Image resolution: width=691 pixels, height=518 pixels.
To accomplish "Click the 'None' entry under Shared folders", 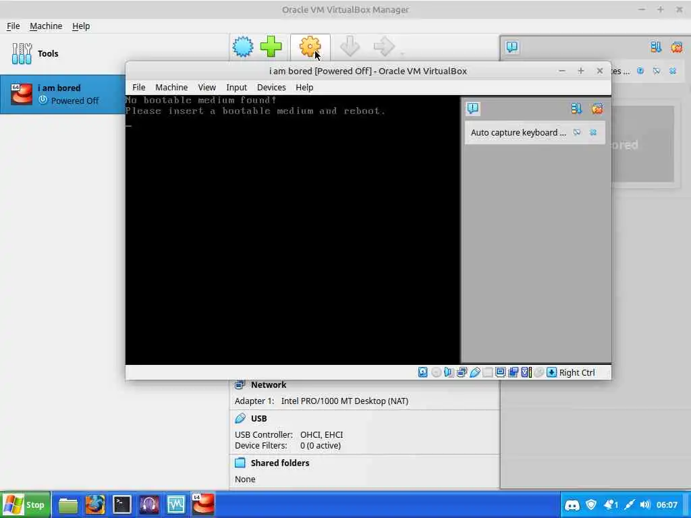I will click(245, 480).
